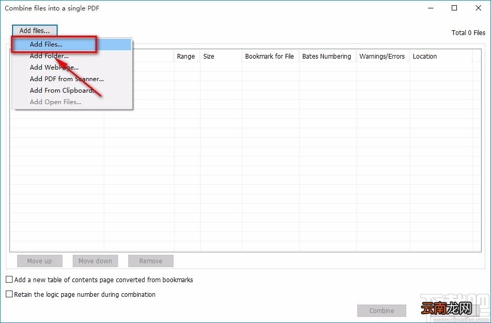Maximize the Combine files window
Image resolution: width=491 pixels, height=323 pixels.
click(x=454, y=8)
